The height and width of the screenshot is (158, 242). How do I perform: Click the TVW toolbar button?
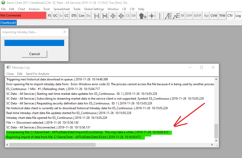[222, 15]
